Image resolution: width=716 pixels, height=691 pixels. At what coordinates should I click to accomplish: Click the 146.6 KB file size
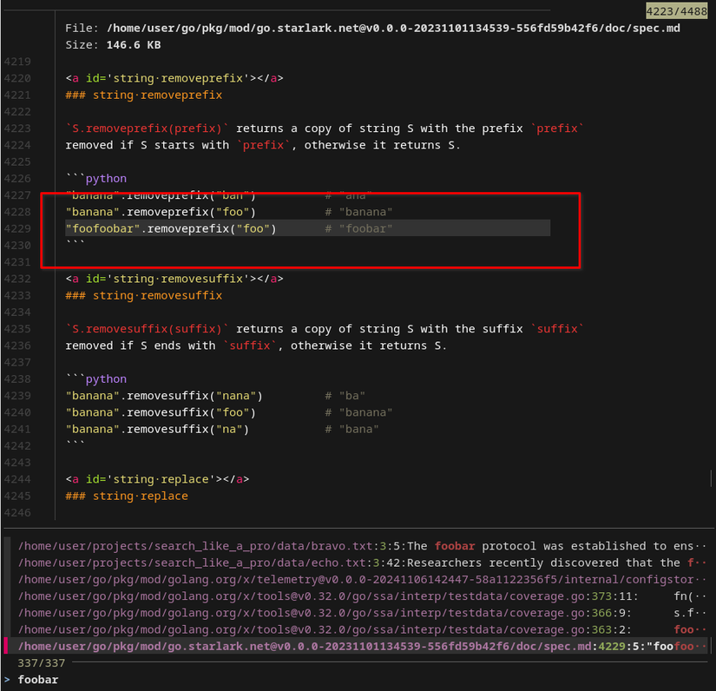pyautogui.click(x=134, y=45)
